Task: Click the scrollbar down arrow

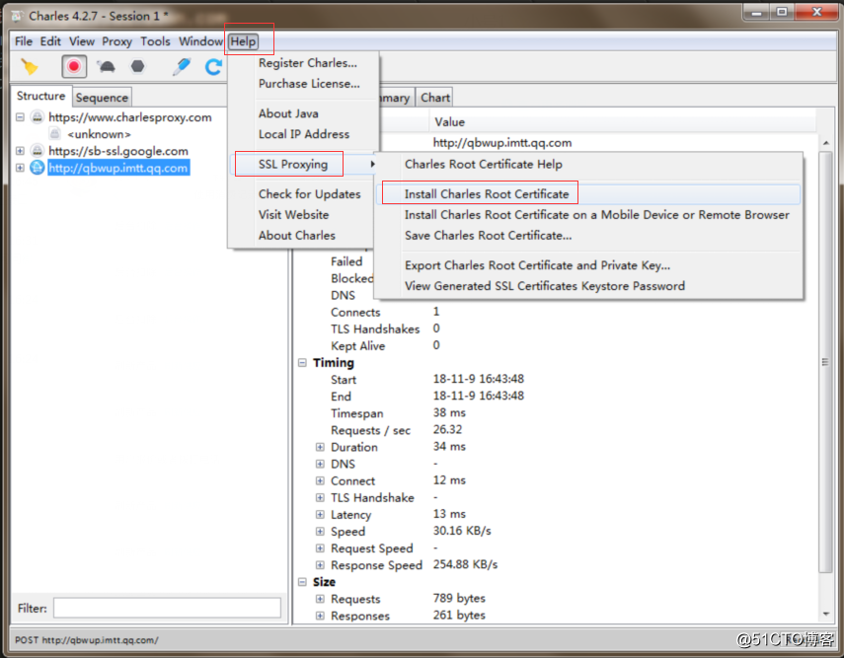Action: pos(825,614)
